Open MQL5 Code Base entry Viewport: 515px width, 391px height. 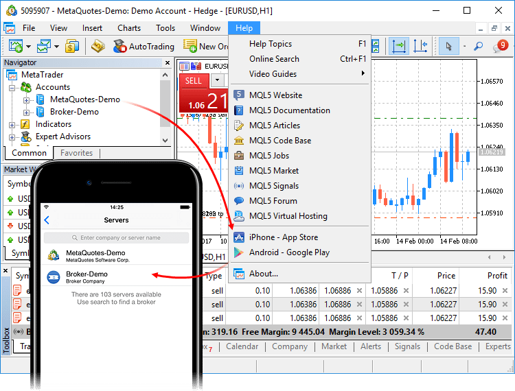[300, 141]
